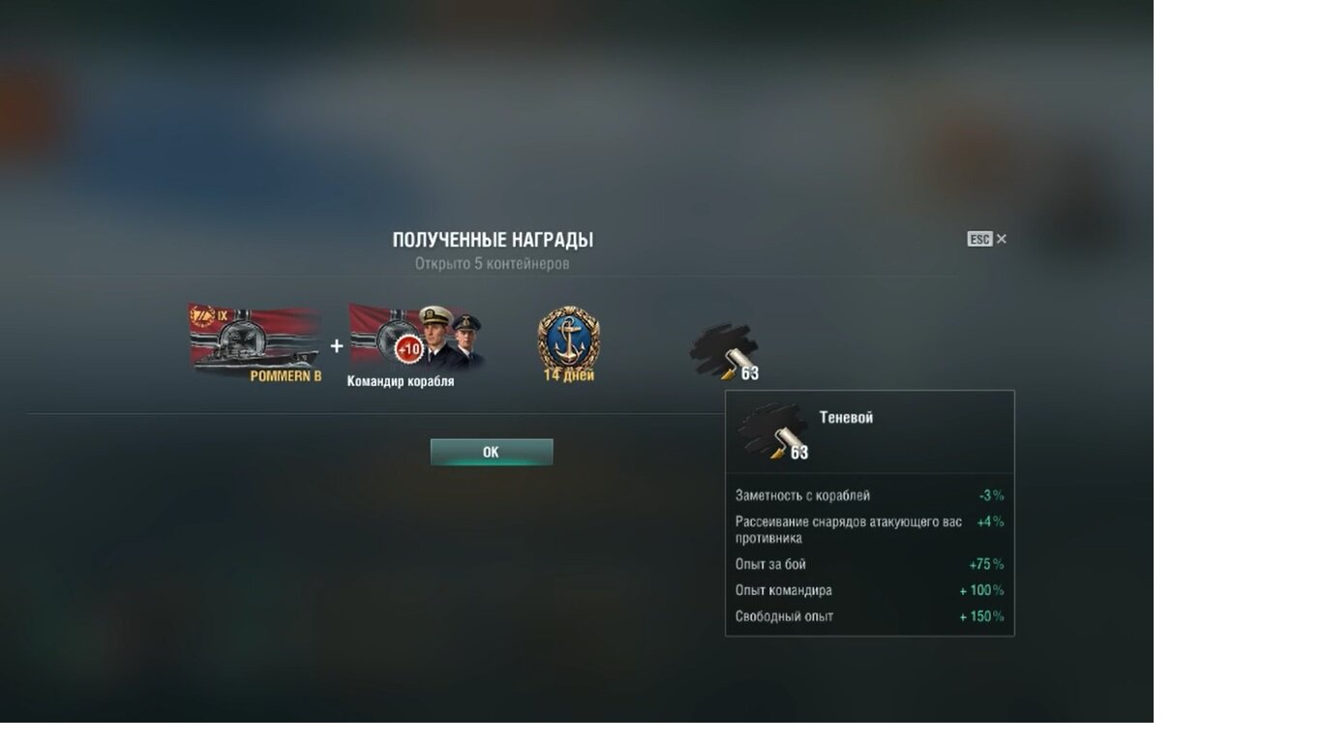This screenshot has height=743, width=1322.
Task: Click the 14 дней premium duration label
Action: (569, 375)
